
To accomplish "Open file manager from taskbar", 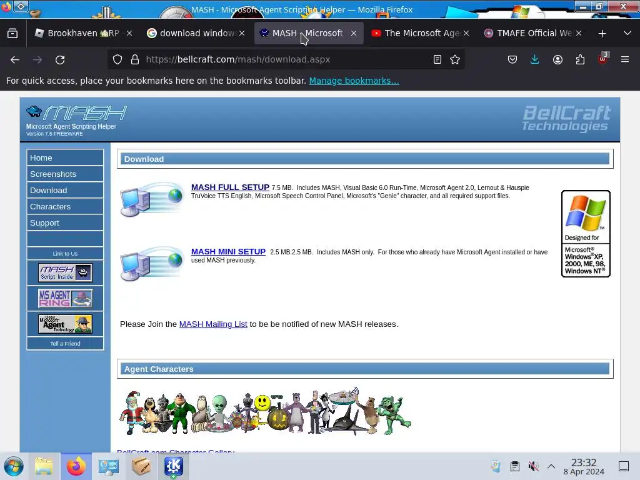I will click(x=44, y=466).
